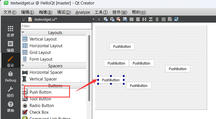Switch to Edit Signals/Slots mode icon
The width and height of the screenshot is (216, 119).
[x=112, y=19]
